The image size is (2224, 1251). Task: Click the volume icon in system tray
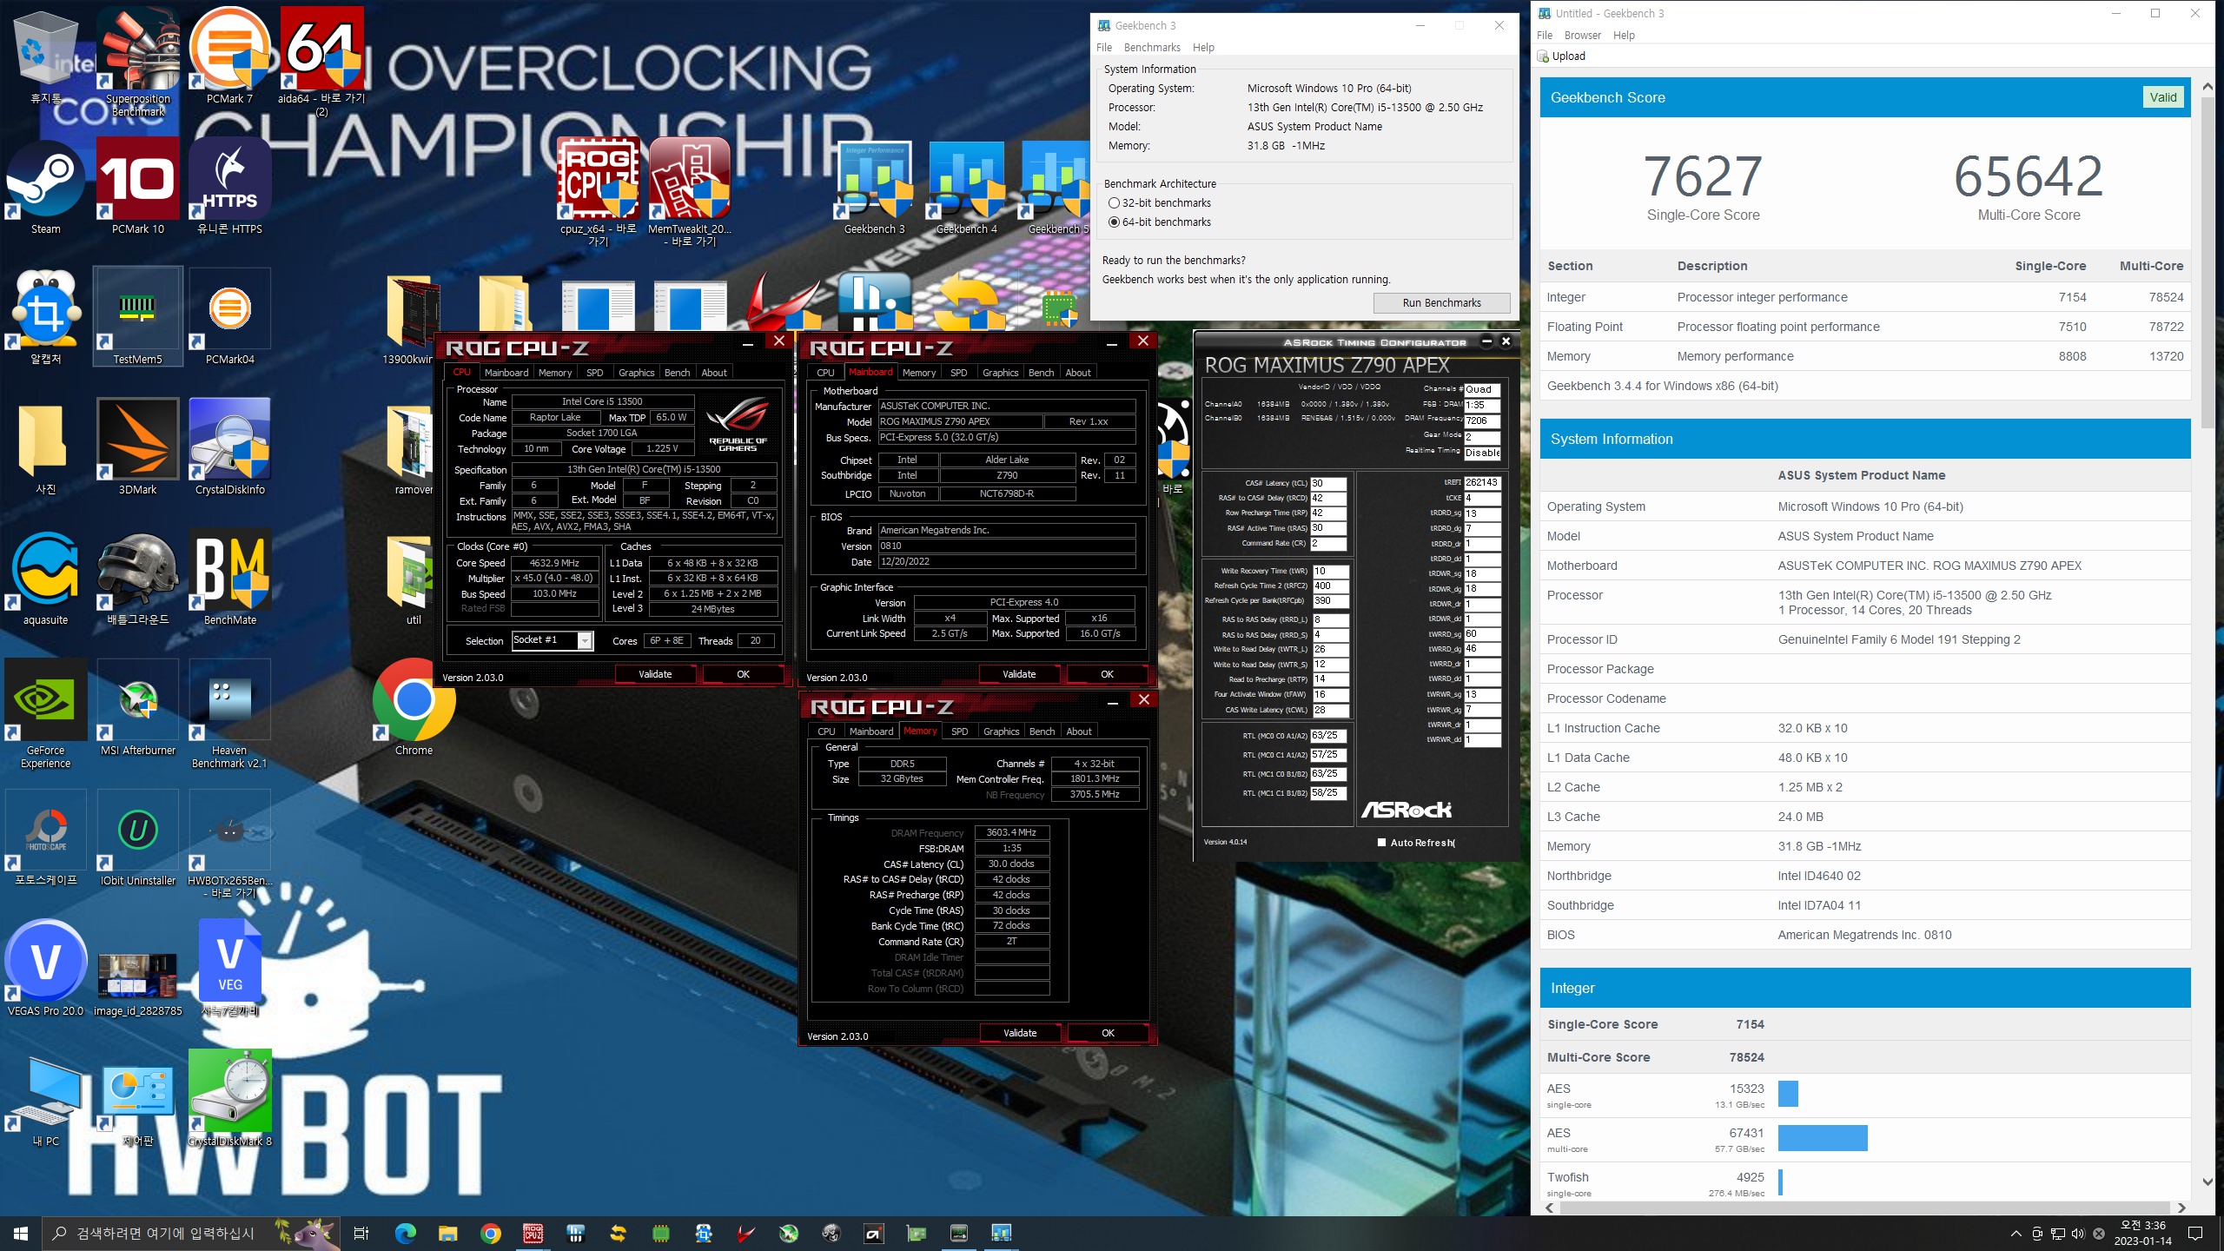tap(2078, 1234)
